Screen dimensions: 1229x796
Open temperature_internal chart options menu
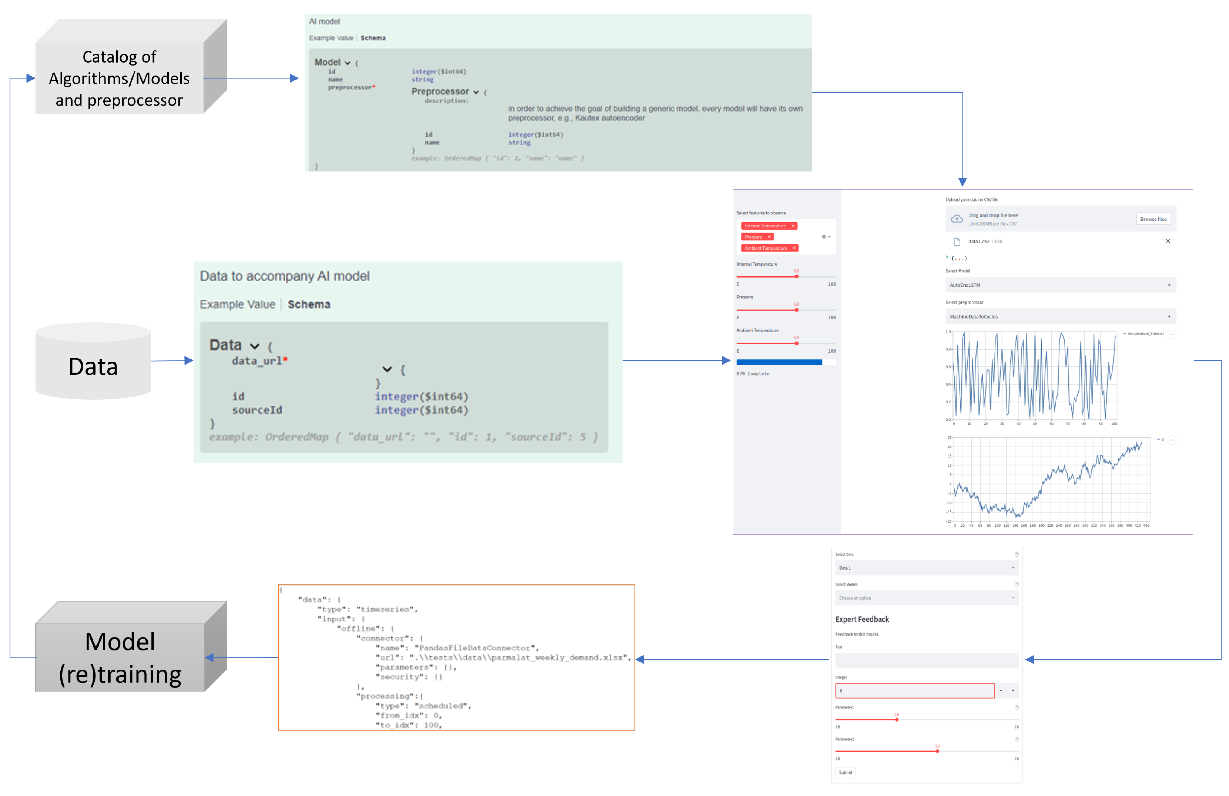pos(1172,334)
